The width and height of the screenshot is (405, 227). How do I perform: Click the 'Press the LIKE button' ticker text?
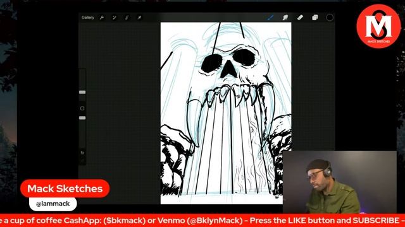pyautogui.click(x=292, y=221)
